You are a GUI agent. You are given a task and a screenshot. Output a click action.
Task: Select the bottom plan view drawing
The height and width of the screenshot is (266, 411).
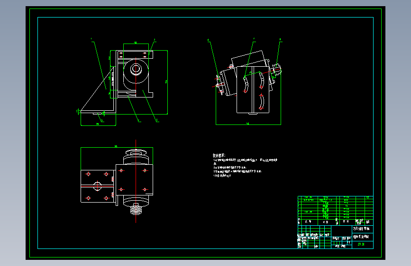(x=117, y=181)
